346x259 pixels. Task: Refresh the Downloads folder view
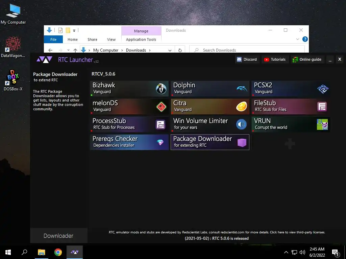click(x=180, y=50)
